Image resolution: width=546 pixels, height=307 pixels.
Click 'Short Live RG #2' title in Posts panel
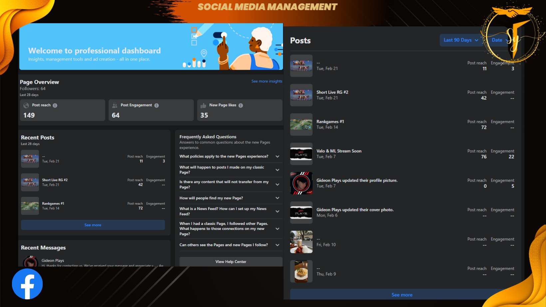click(x=332, y=92)
